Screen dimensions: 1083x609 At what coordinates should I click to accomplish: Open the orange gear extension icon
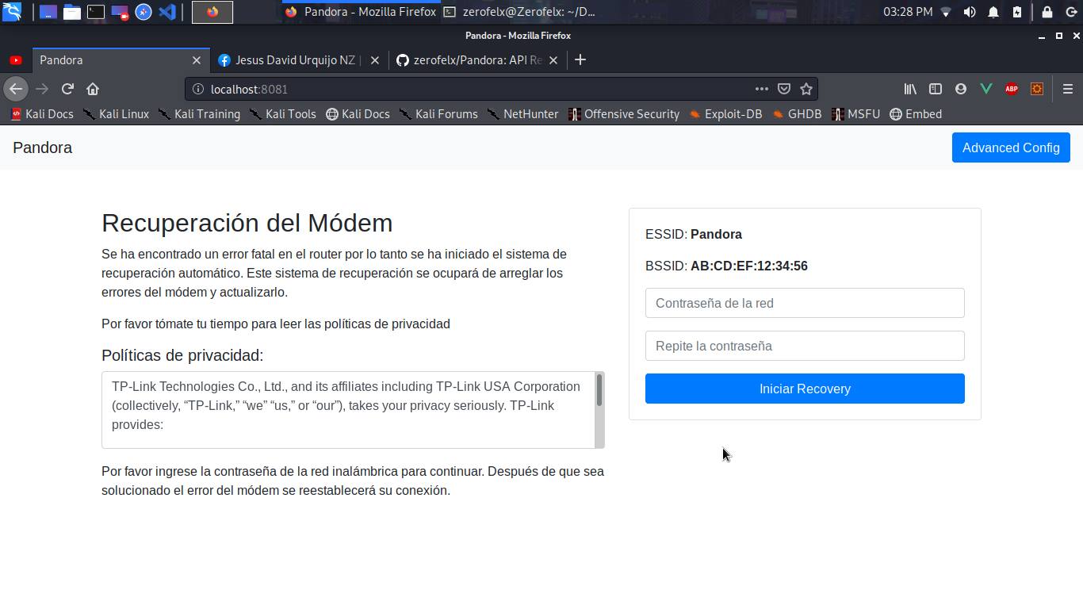click(x=1037, y=89)
